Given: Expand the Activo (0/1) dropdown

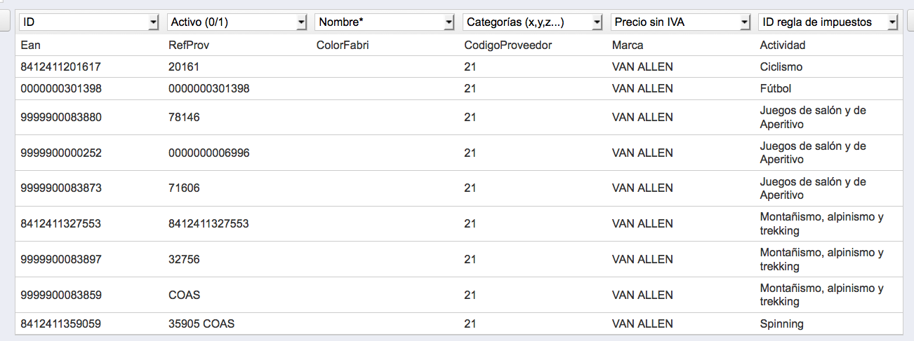Looking at the screenshot, I should pyautogui.click(x=237, y=22).
